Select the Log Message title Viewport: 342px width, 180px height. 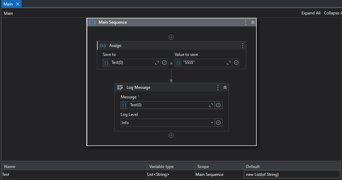(x=138, y=87)
